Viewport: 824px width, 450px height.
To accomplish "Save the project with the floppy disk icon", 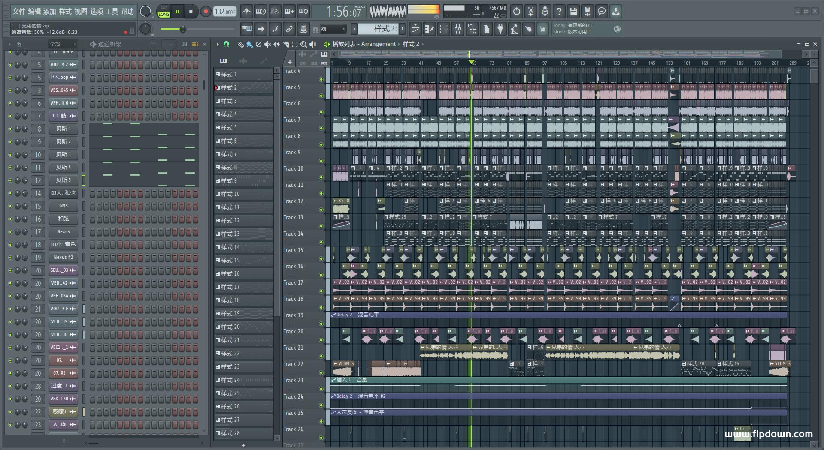I will (x=573, y=12).
